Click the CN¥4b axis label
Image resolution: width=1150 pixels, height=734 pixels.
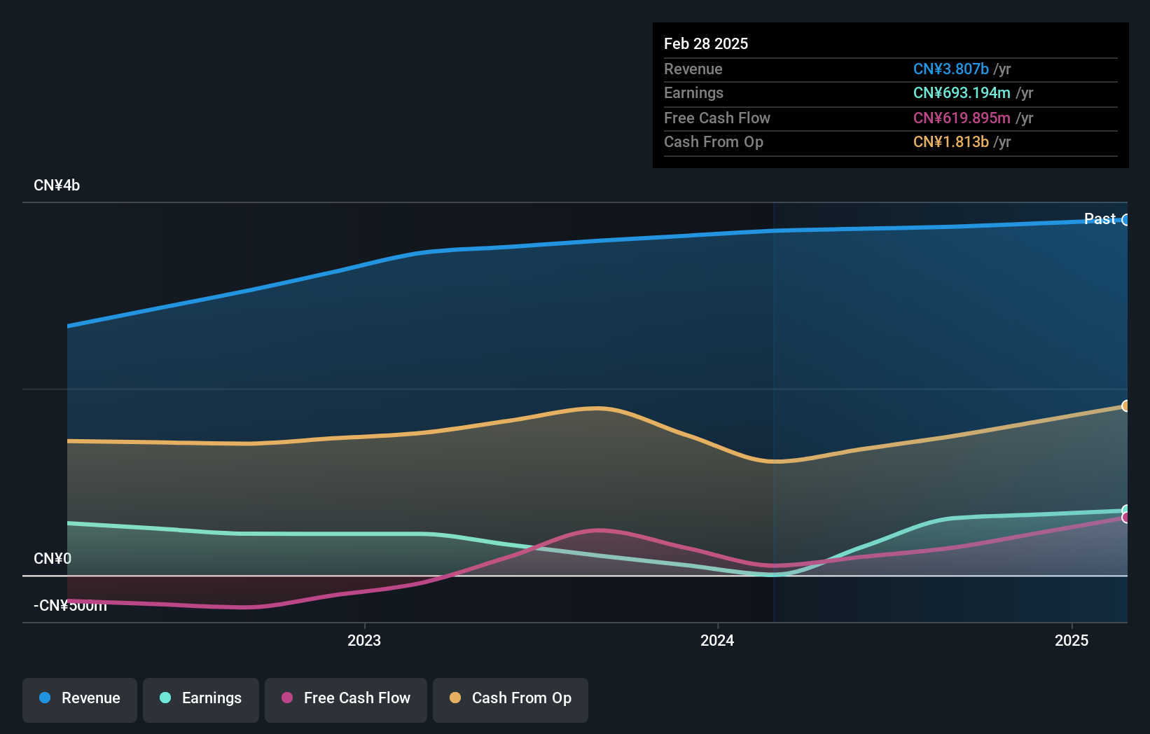point(57,185)
